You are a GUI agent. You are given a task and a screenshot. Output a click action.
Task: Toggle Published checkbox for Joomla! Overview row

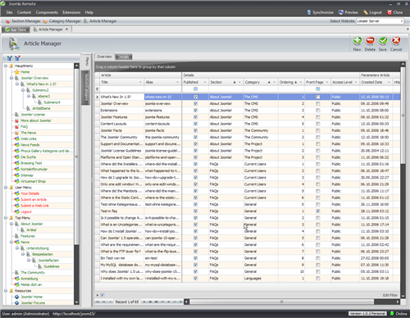pyautogui.click(x=195, y=103)
